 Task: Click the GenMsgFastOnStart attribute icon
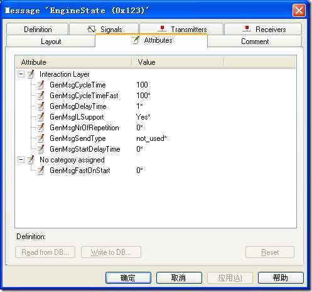click(41, 171)
